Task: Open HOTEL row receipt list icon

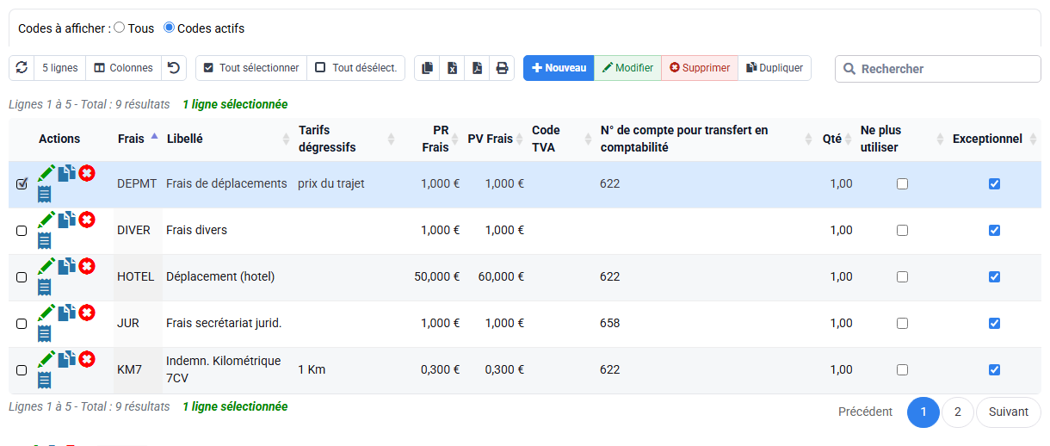Action: click(x=45, y=287)
